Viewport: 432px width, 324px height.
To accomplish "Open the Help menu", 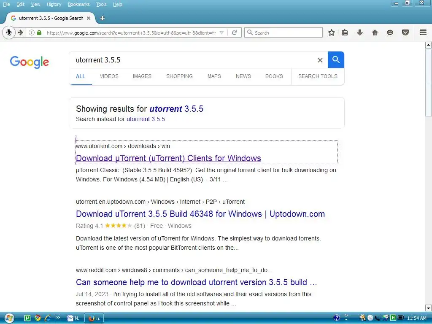I will (117, 4).
